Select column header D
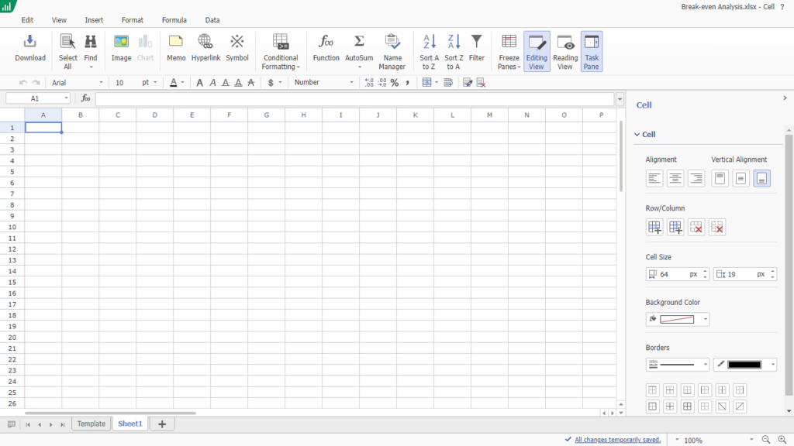Image resolution: width=794 pixels, height=446 pixels. (x=155, y=115)
